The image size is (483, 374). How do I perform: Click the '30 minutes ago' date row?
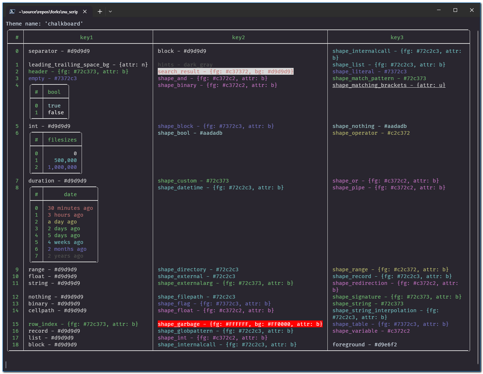[70, 208]
